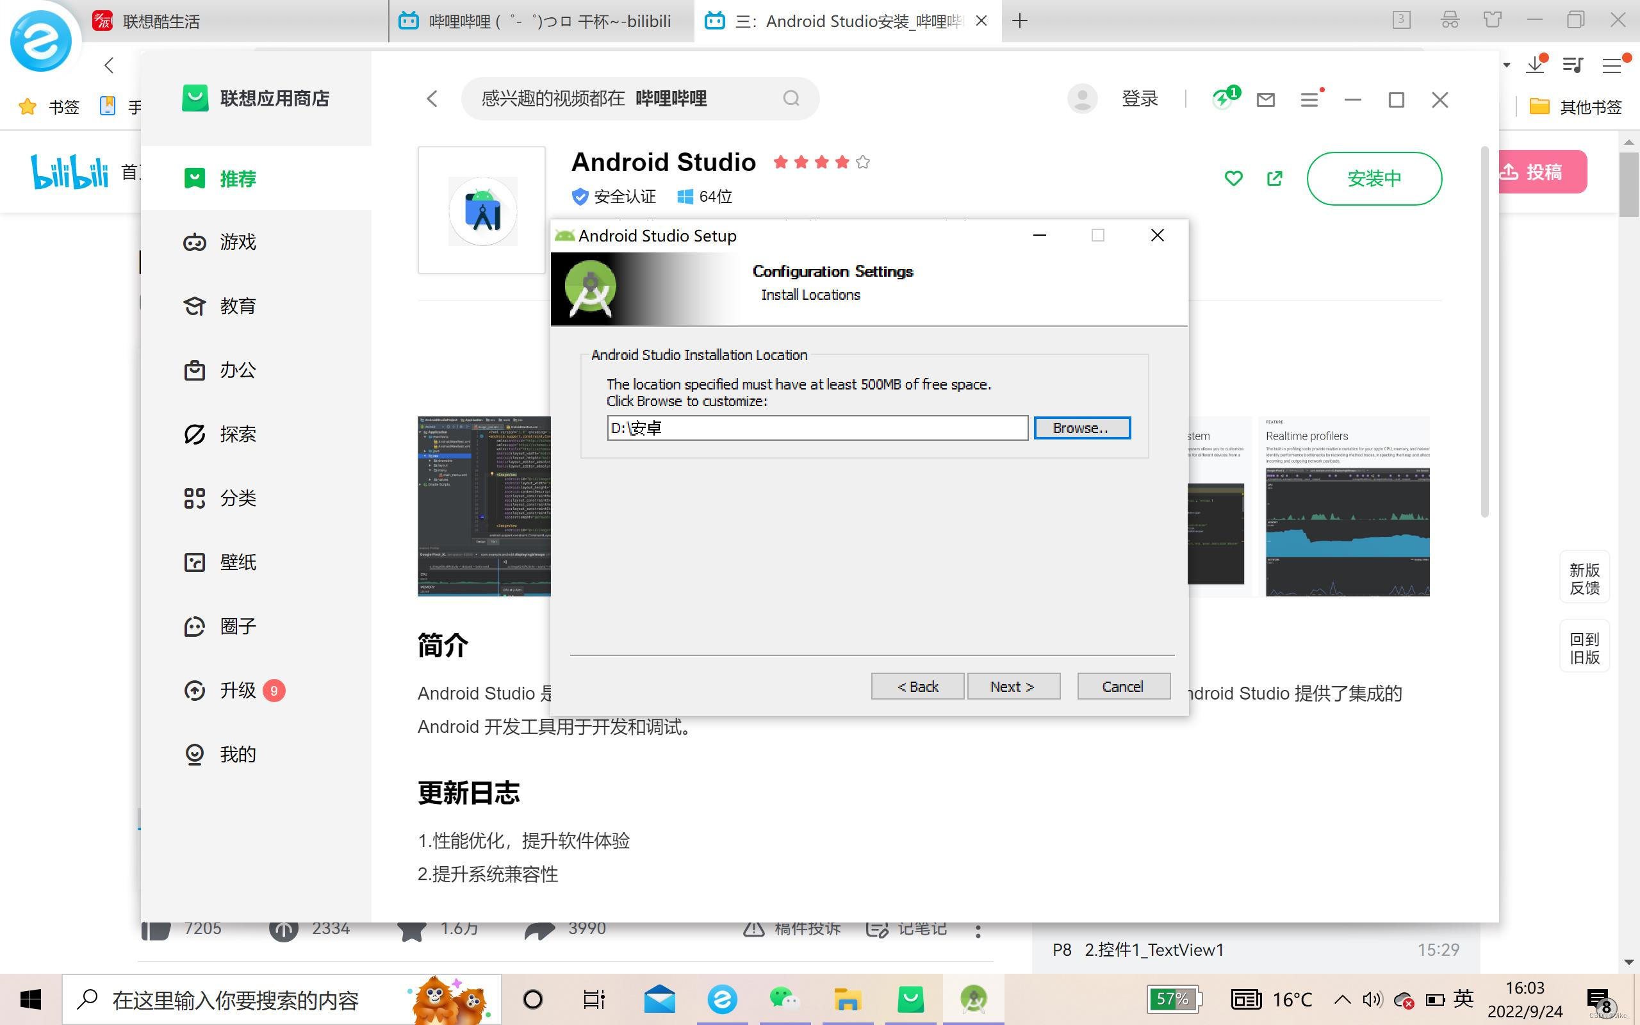Switch to 哔哩哔哩 干杯 bilibili tab
The height and width of the screenshot is (1025, 1640).
pyautogui.click(x=542, y=21)
